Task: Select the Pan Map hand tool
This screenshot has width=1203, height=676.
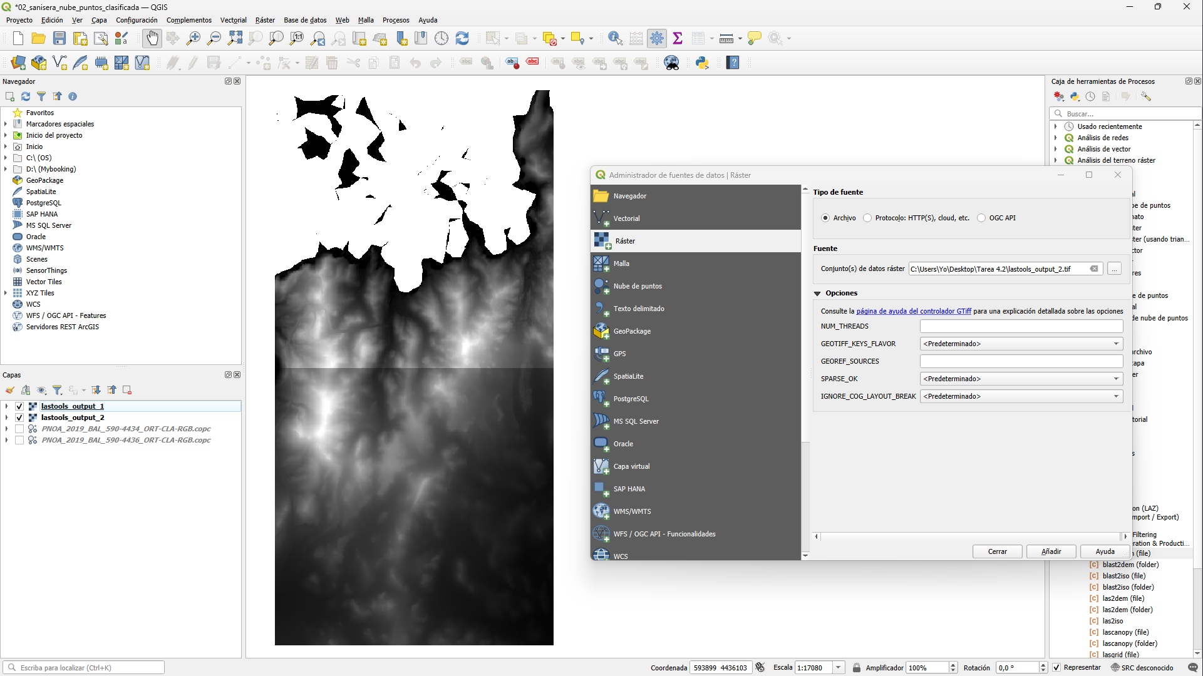Action: (x=152, y=39)
